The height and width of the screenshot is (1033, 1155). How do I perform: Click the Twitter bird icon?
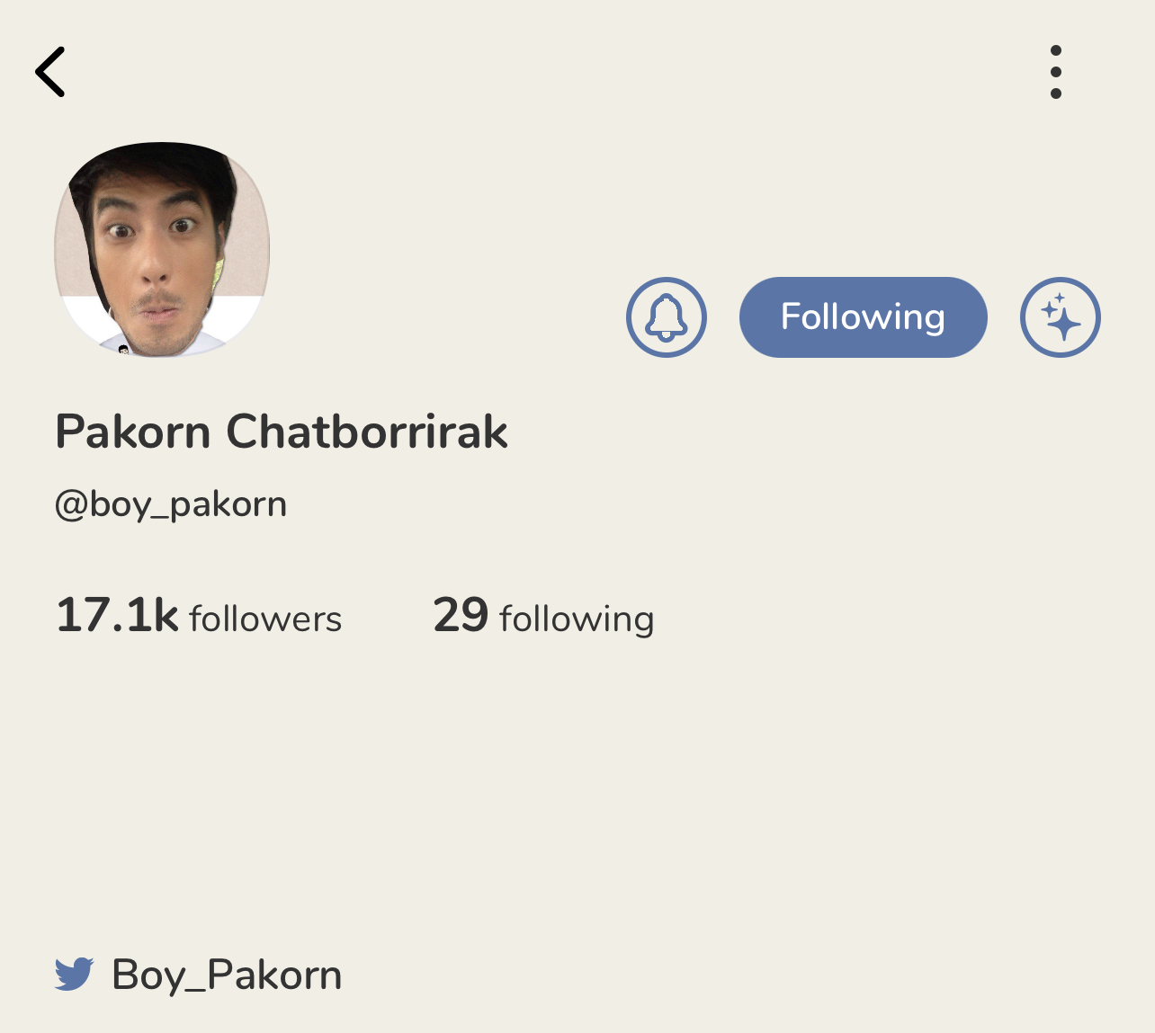(74, 975)
